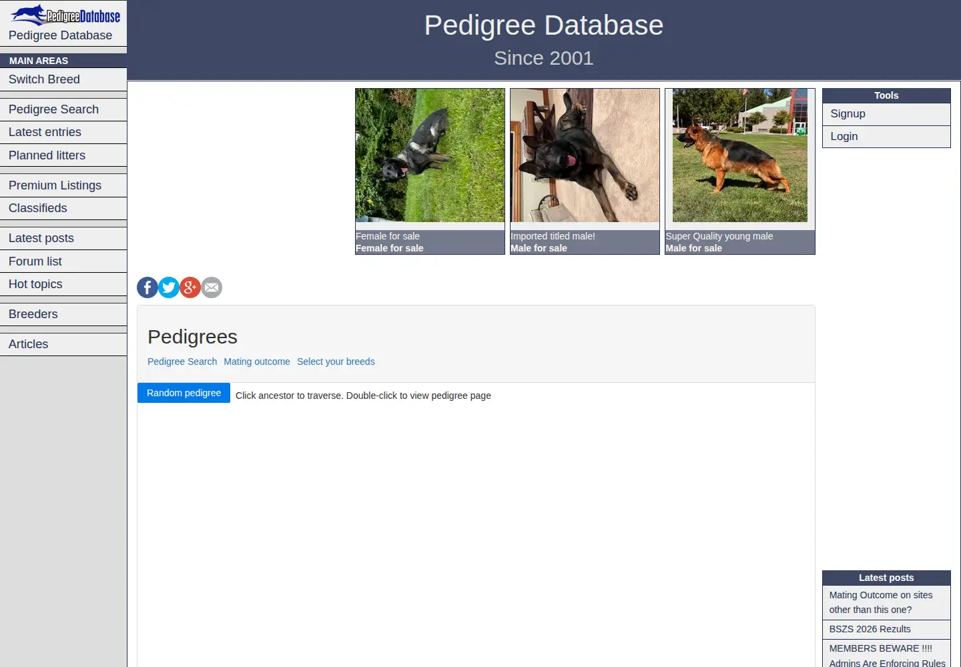
Task: Open post 'Mating Outcome on sites other than this one?'
Action: (886, 602)
